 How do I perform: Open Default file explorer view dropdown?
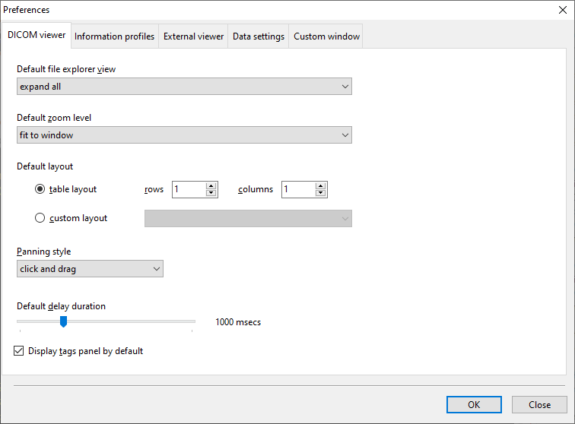pos(184,87)
